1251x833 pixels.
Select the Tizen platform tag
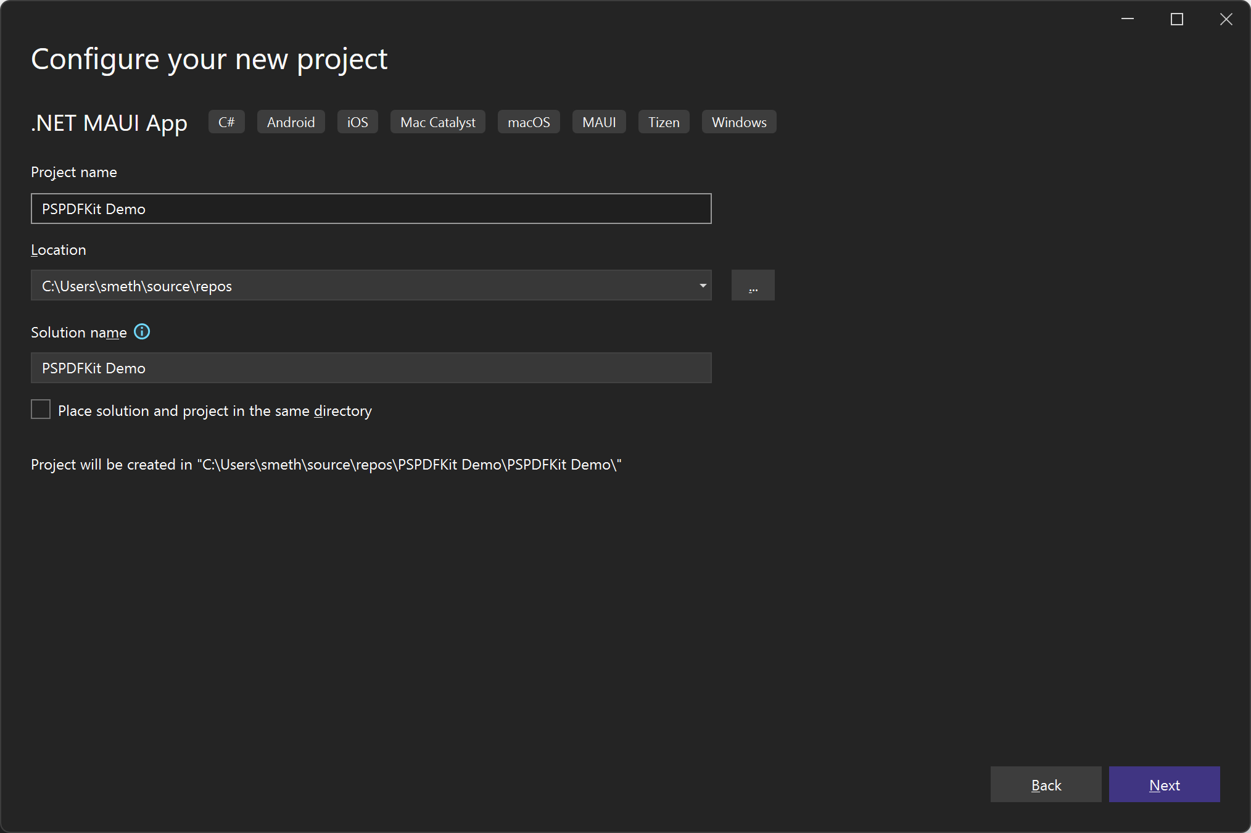(x=663, y=122)
